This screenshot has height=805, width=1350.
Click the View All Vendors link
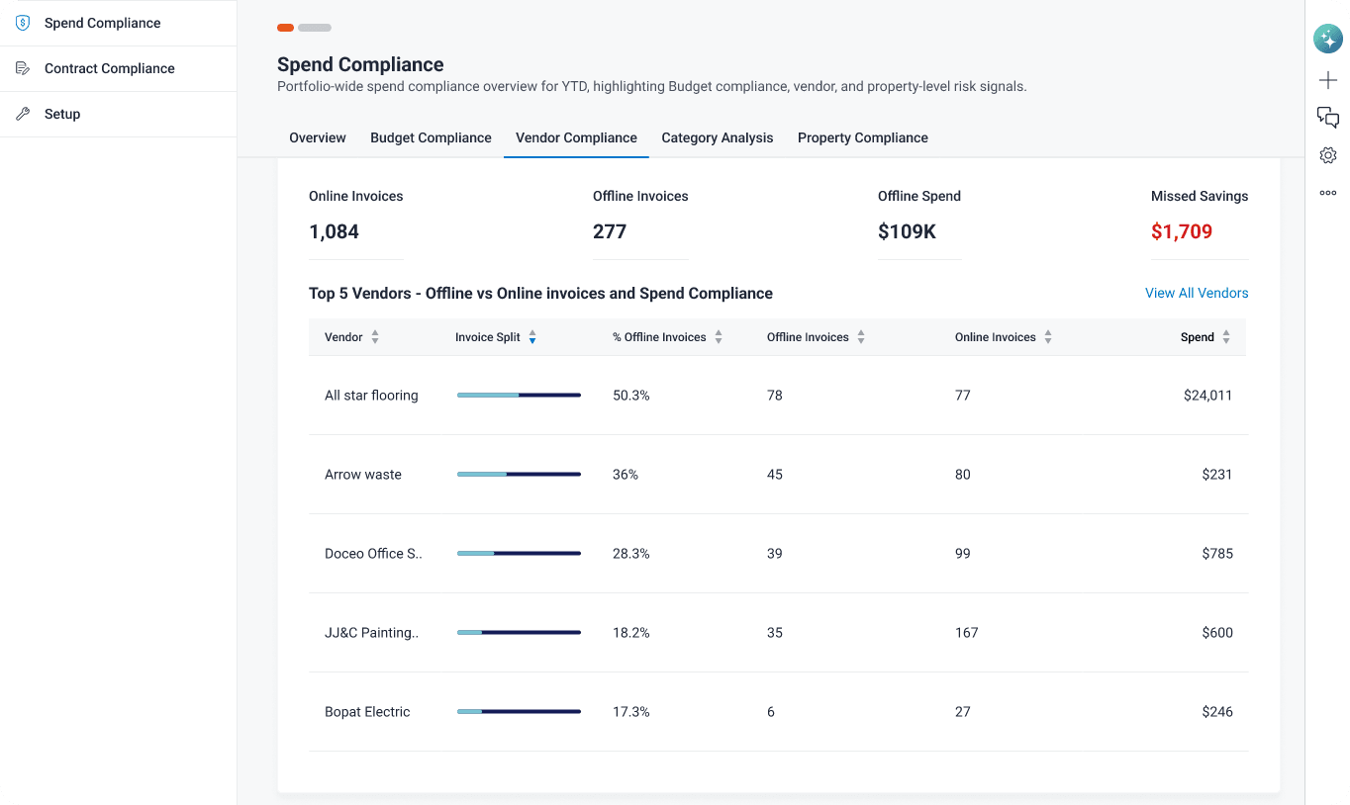pyautogui.click(x=1197, y=293)
